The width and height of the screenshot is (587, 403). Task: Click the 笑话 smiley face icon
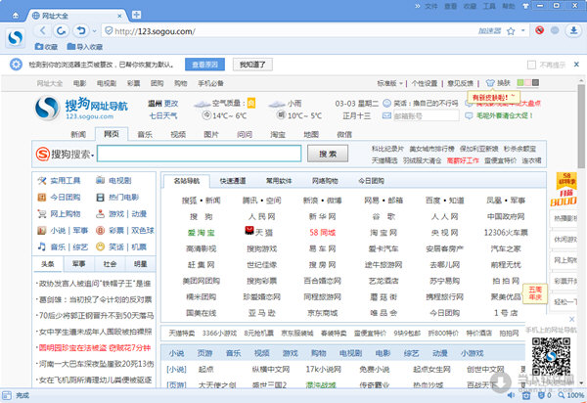click(x=100, y=246)
